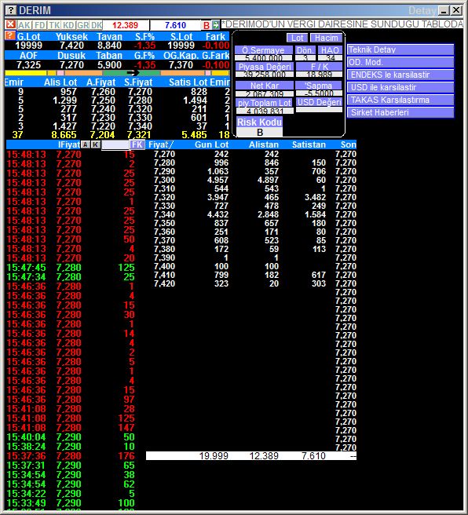Click the empty field beside the K button

[115, 144]
